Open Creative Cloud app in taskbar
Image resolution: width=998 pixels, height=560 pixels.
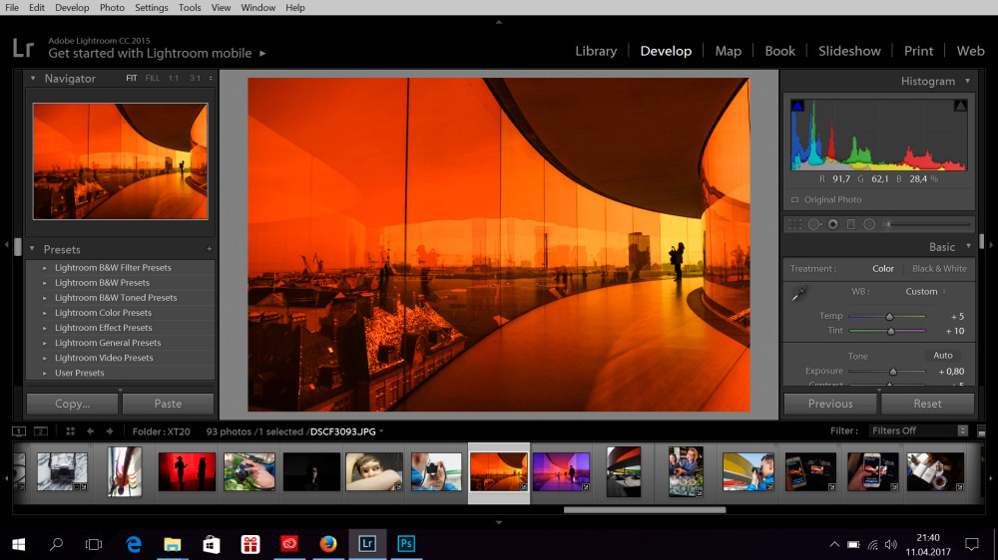[289, 544]
